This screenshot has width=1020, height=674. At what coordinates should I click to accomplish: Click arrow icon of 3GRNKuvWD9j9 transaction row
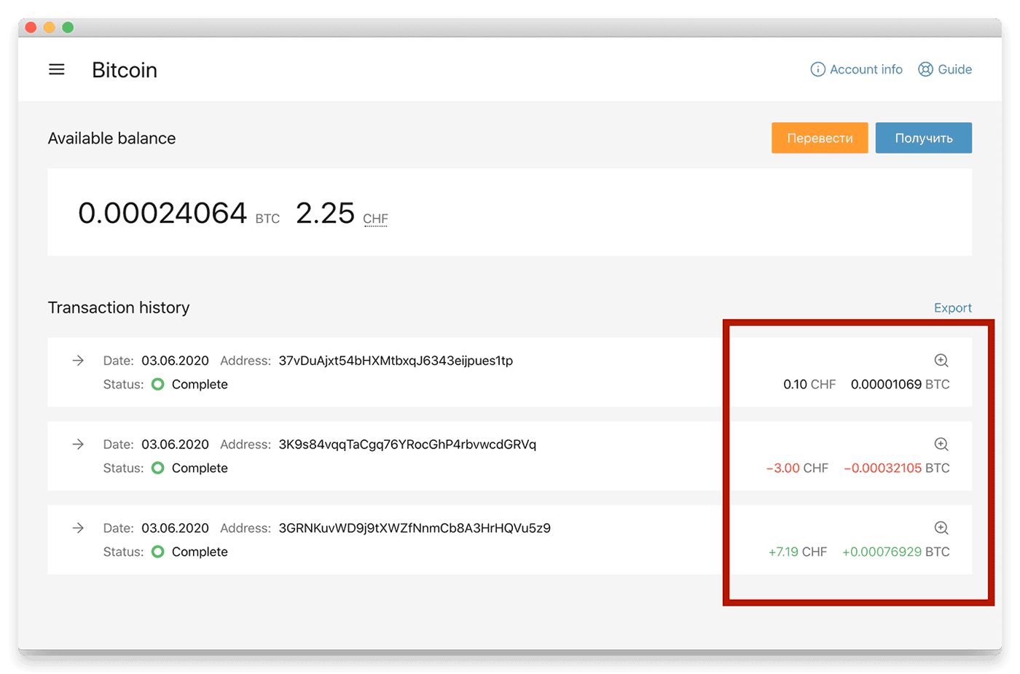tap(78, 528)
